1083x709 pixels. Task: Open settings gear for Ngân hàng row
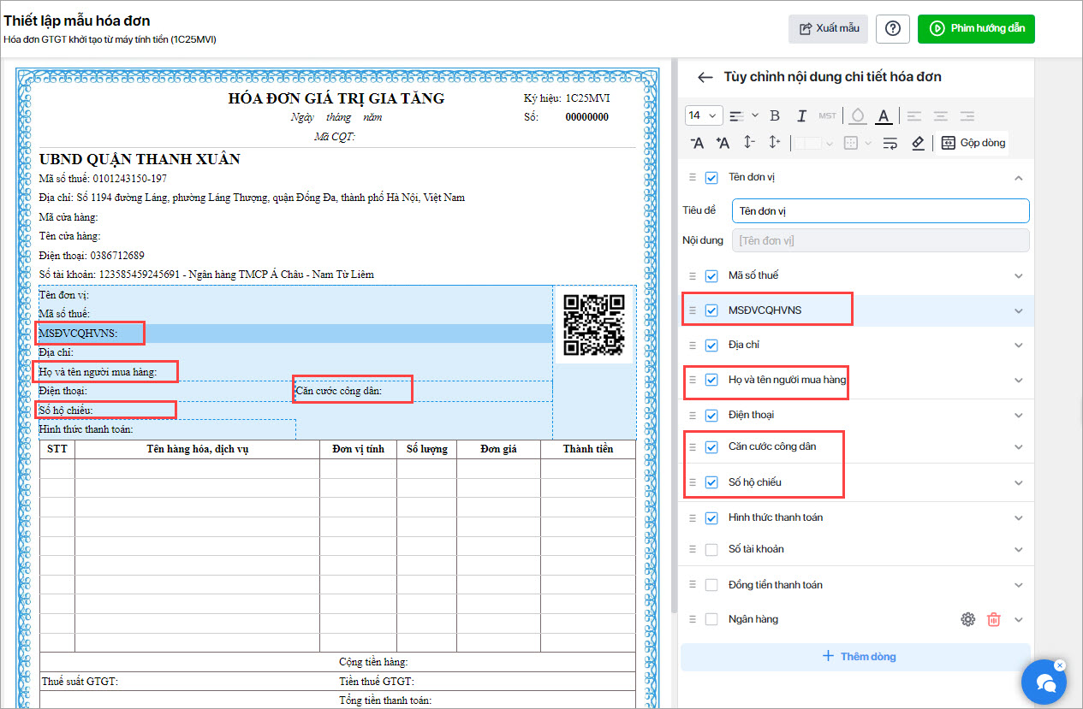point(968,619)
